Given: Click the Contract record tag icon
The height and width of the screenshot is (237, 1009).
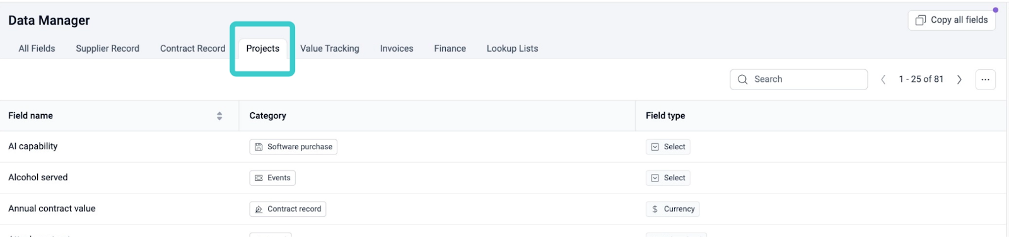Looking at the screenshot, I should (259, 209).
